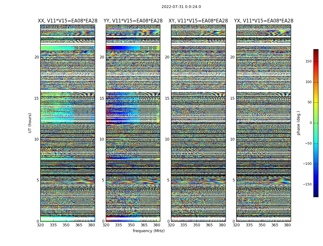Screen dimensions: 323x246
Task: Click the 335 MHz tick under YY plot
Action: pyautogui.click(x=118, y=225)
